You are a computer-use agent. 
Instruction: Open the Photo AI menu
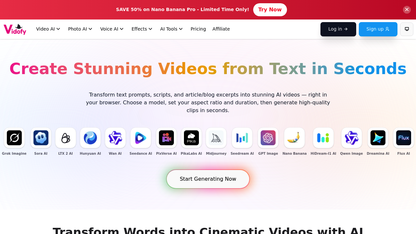click(80, 29)
